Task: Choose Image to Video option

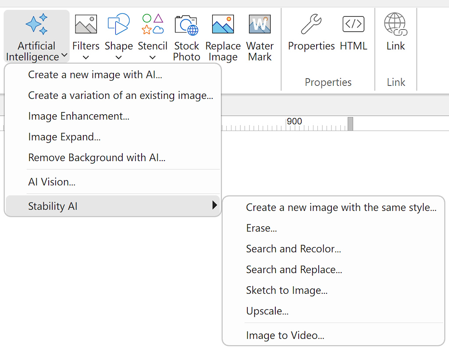Action: [x=285, y=336]
